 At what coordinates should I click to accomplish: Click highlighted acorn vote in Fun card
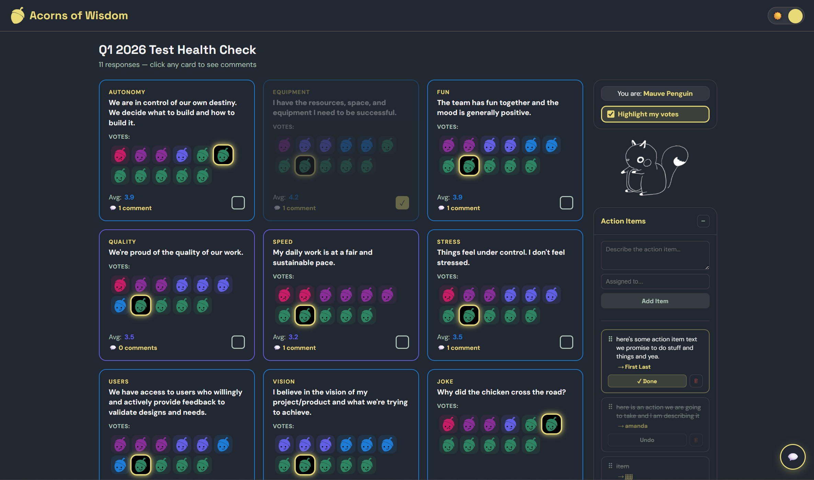coord(469,165)
